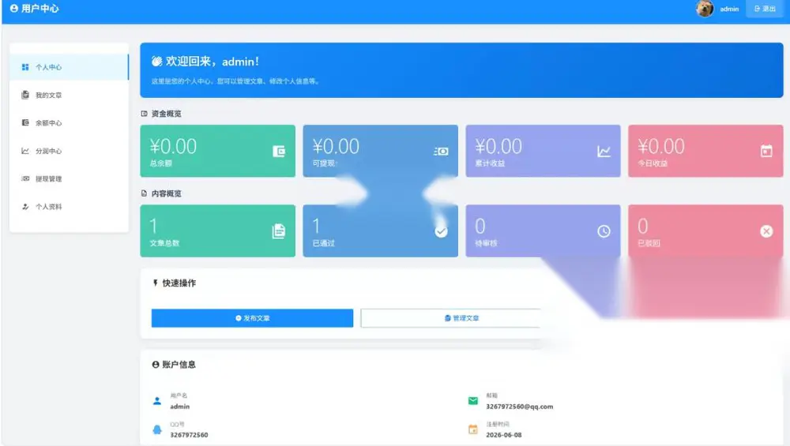Click the admin avatar picture
Screen dimensions: 790x446
[x=705, y=9]
